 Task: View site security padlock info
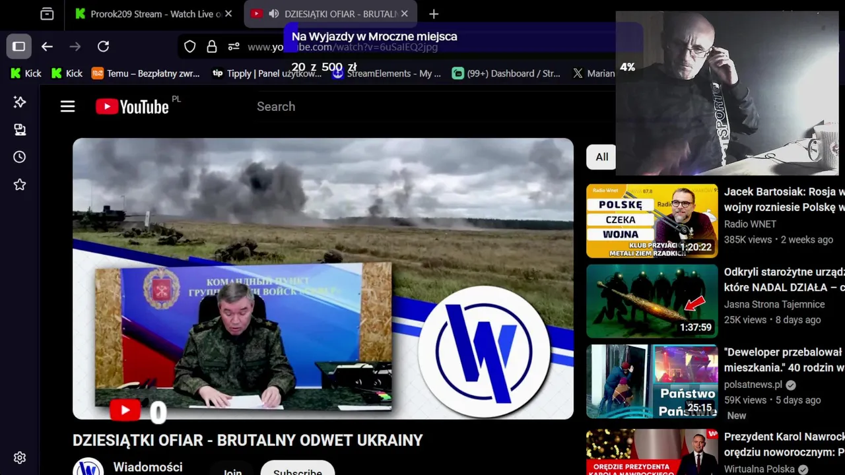pos(212,46)
